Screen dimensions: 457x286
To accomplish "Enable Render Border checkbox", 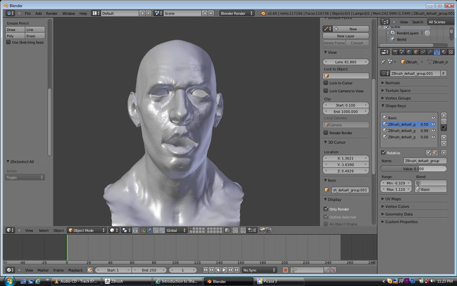I will coord(326,133).
